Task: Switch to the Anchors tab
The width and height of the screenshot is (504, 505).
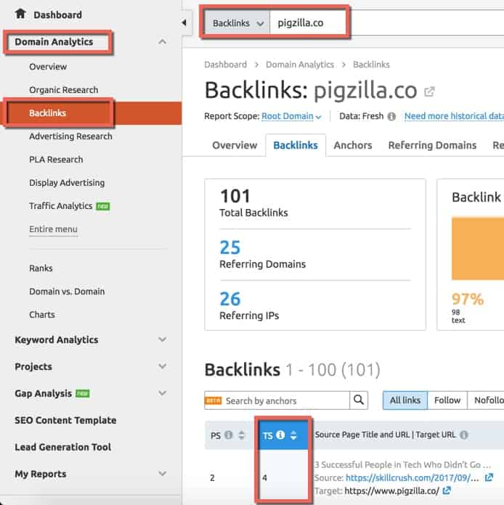Action: click(x=353, y=145)
